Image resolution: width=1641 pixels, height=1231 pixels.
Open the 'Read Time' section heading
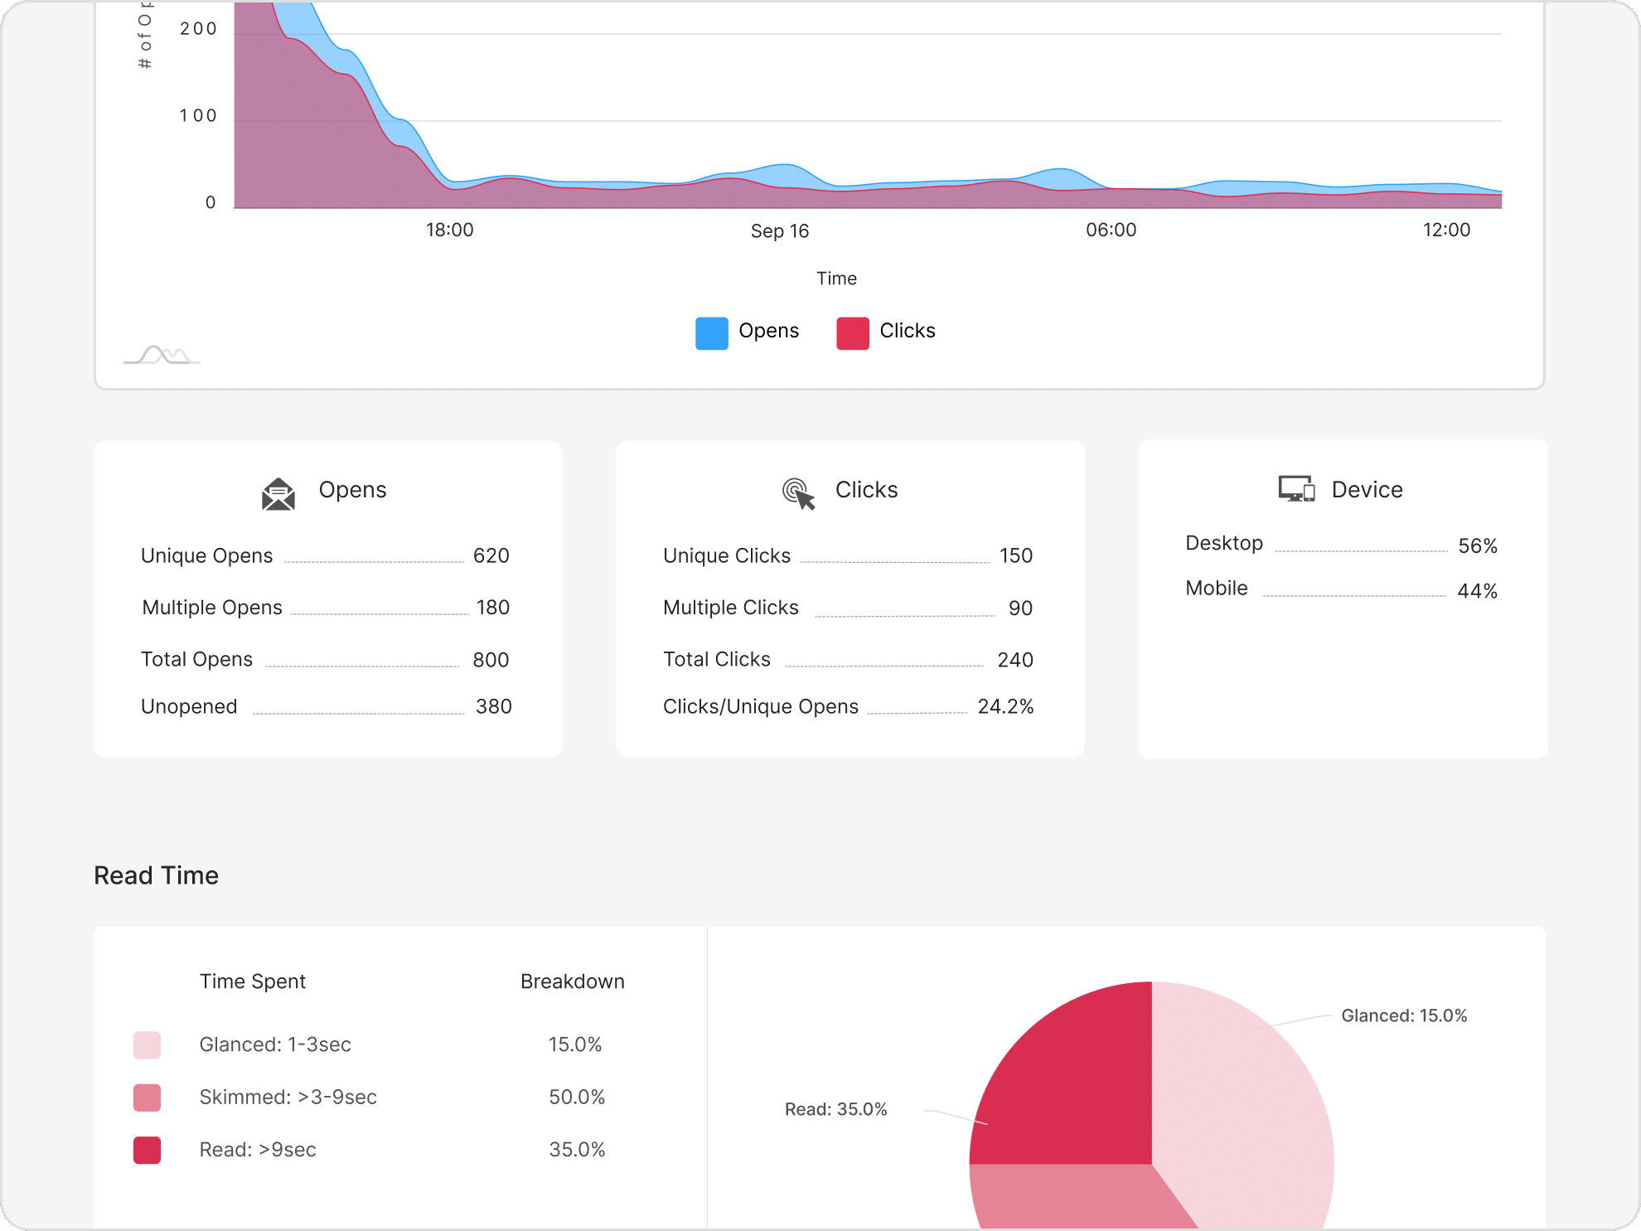point(157,875)
